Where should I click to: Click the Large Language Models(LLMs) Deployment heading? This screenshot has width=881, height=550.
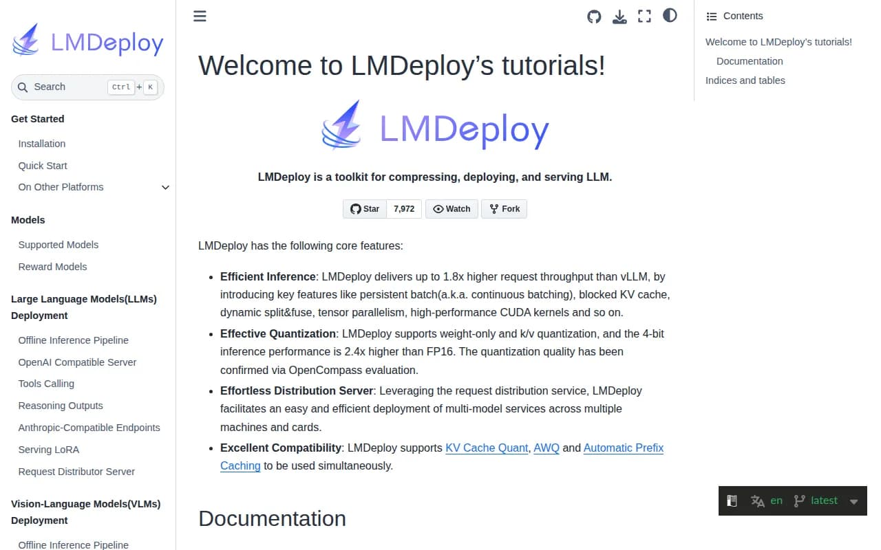(x=84, y=307)
